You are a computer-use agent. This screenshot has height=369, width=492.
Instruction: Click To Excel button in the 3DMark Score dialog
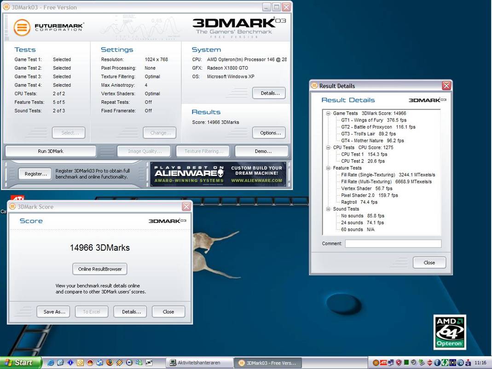pos(92,311)
